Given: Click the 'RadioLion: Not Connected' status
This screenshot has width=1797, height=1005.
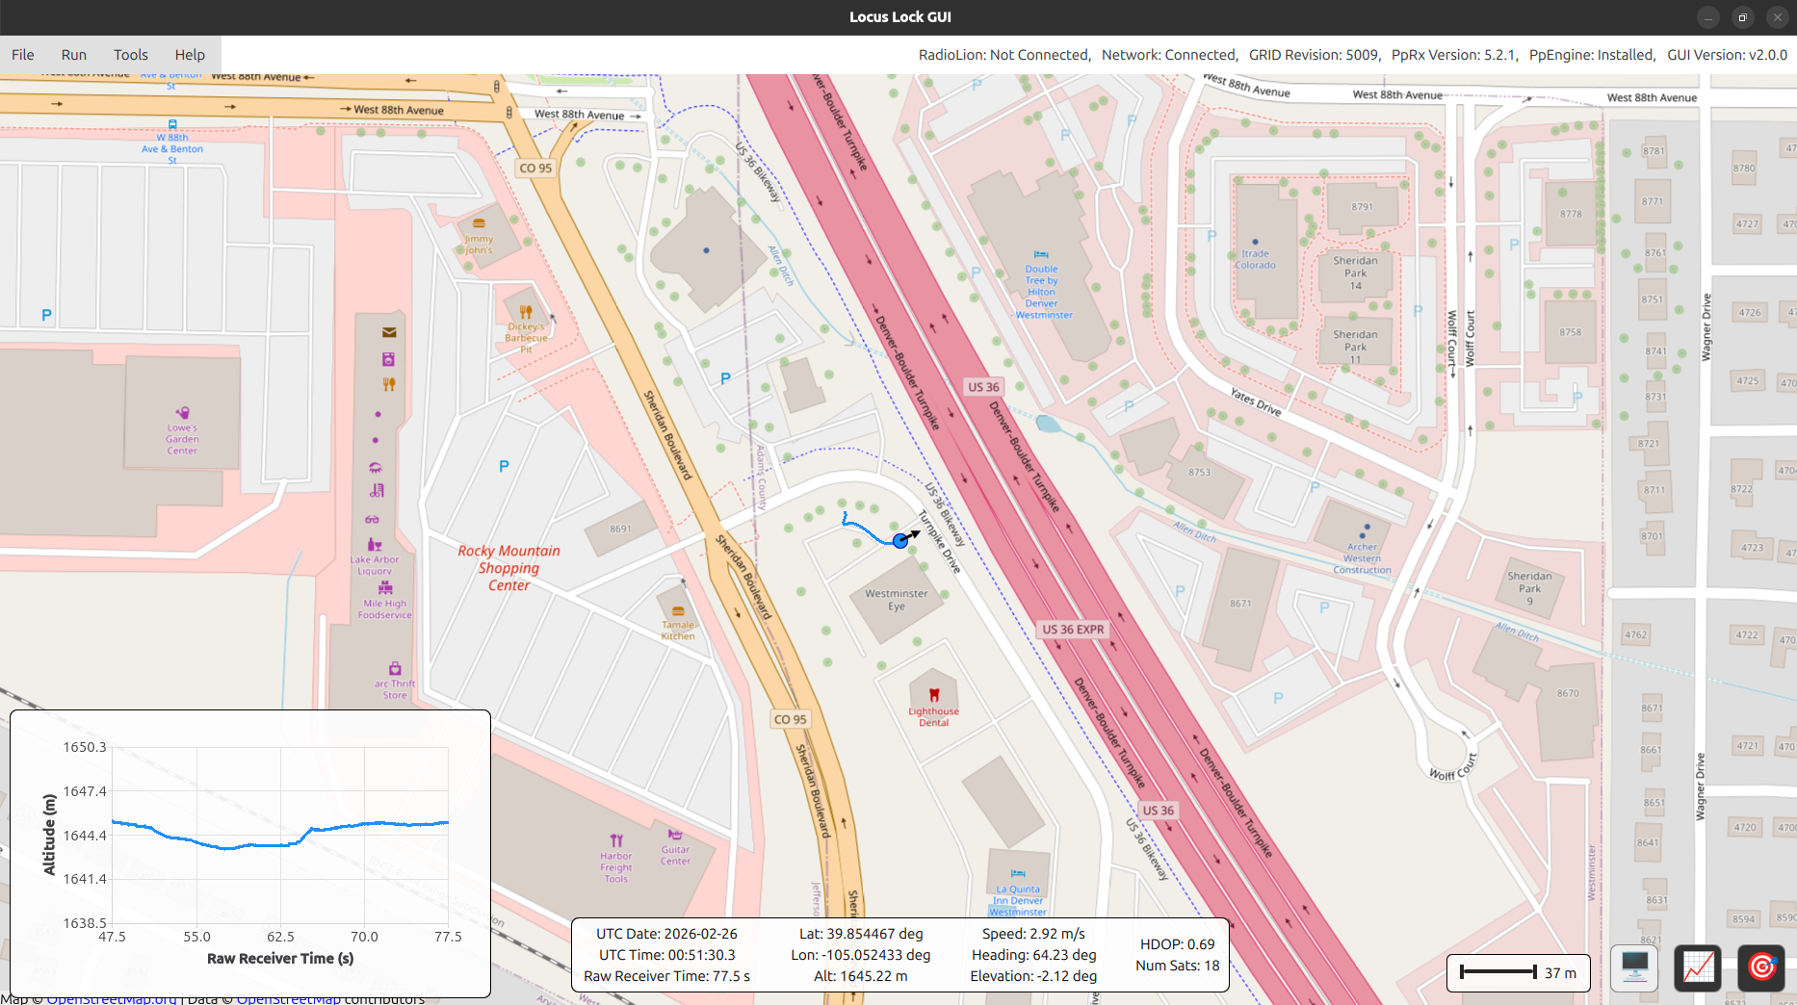Looking at the screenshot, I should [x=1003, y=55].
